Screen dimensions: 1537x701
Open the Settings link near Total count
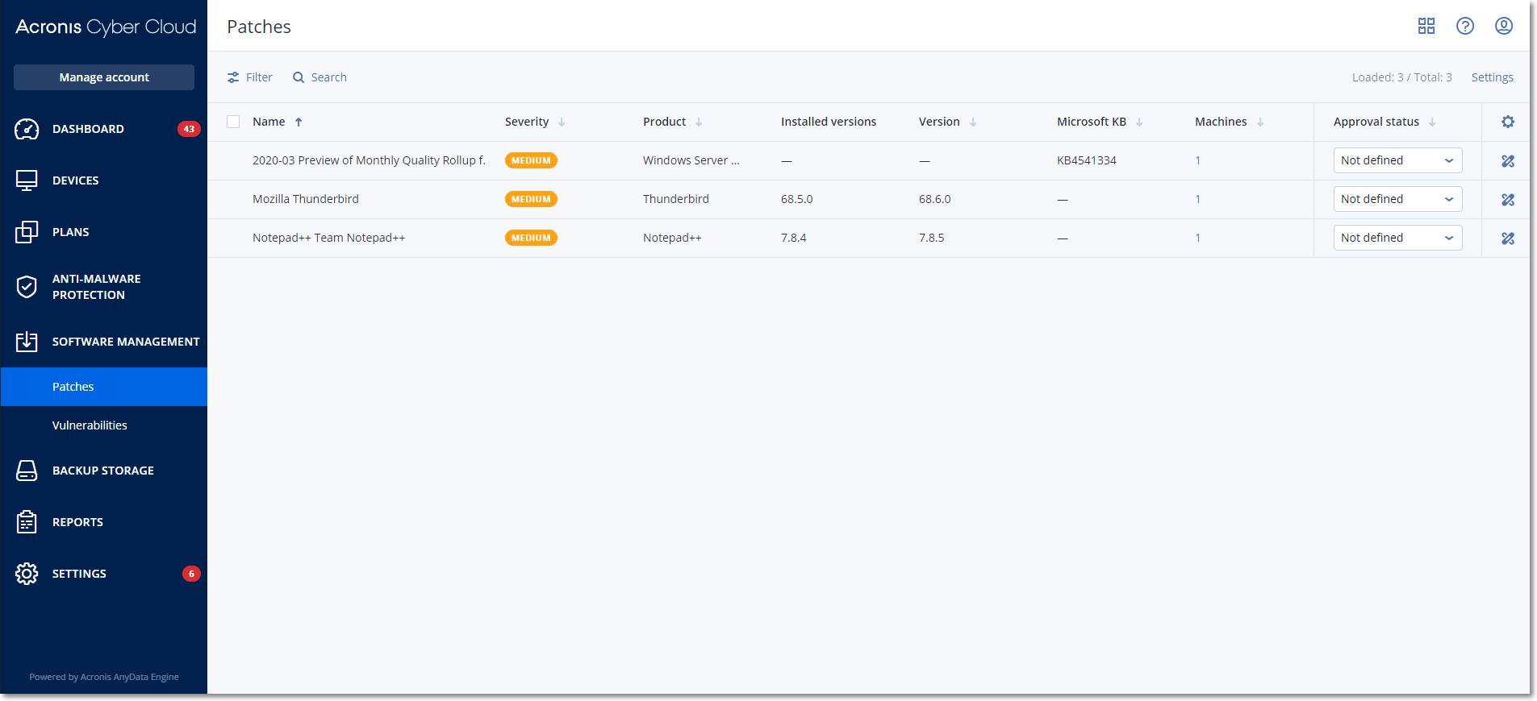point(1492,77)
